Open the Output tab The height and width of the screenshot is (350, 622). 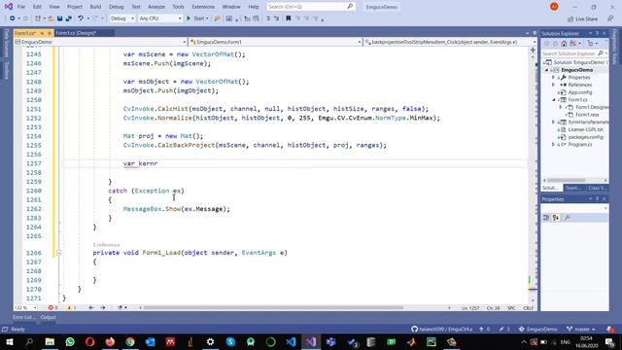48,317
